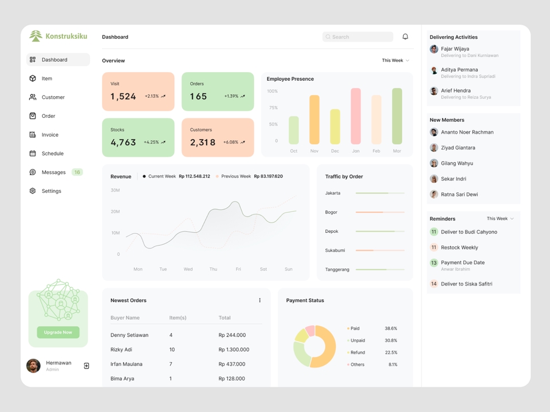Select the Dashboard sidebar icon

[x=33, y=60]
